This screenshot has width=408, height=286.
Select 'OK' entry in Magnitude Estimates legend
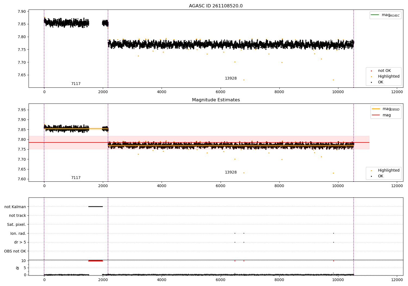coord(381,176)
